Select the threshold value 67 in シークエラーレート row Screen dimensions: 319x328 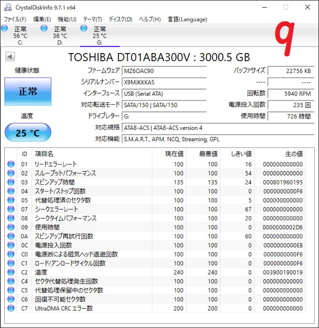pos(248,209)
